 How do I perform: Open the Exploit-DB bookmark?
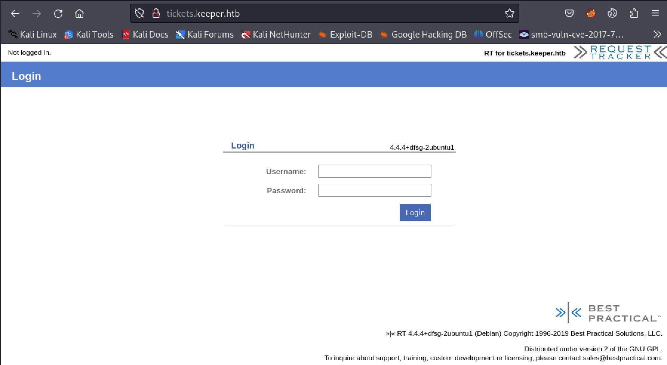click(x=345, y=35)
